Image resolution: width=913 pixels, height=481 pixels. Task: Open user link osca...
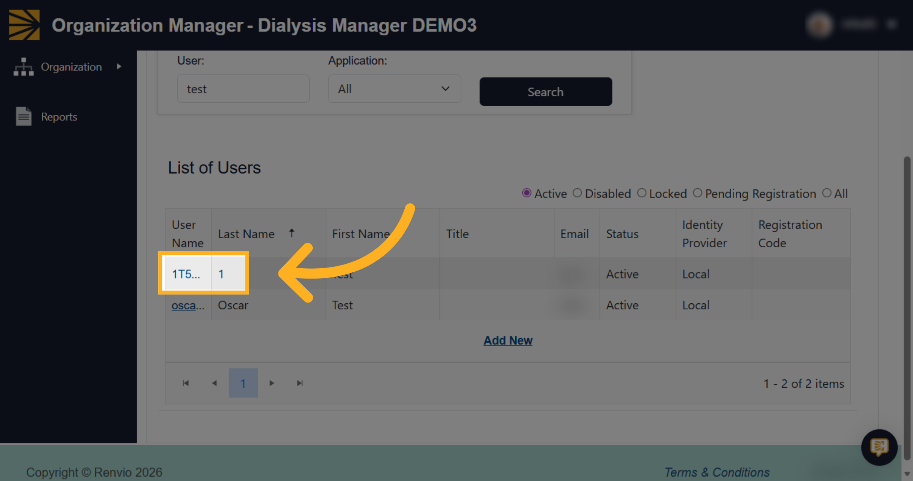click(188, 305)
